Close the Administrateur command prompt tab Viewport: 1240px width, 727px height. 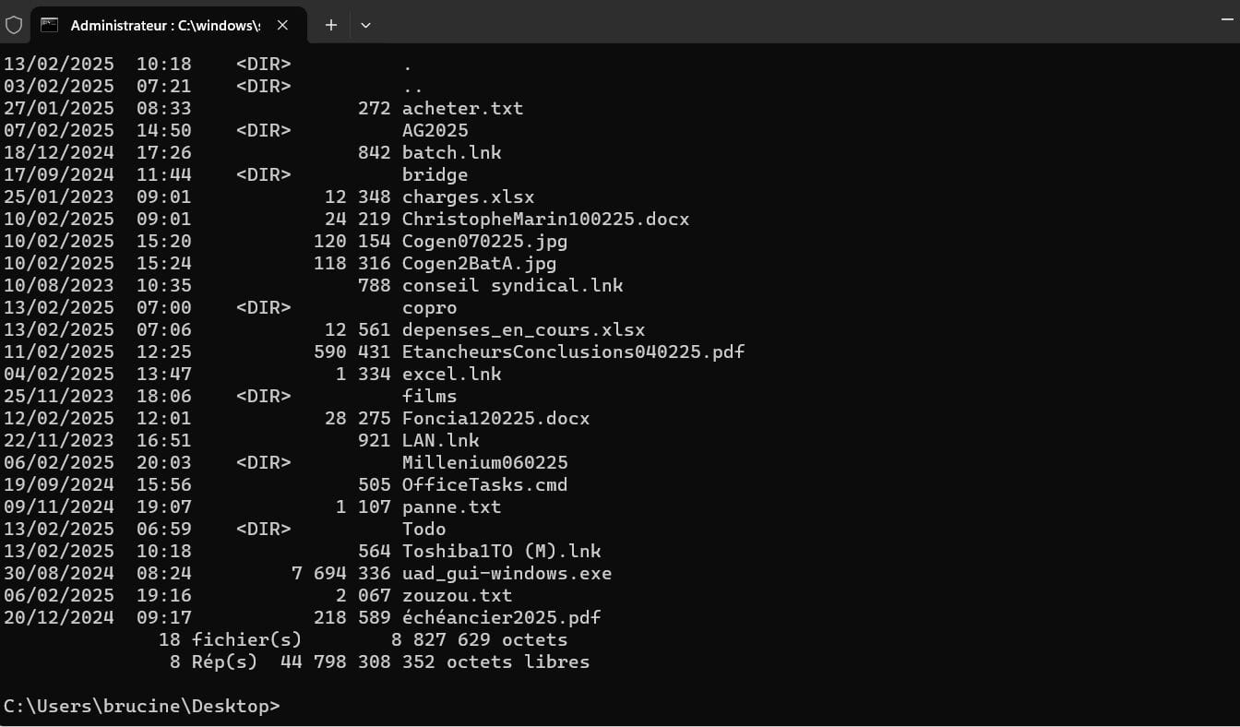click(282, 25)
